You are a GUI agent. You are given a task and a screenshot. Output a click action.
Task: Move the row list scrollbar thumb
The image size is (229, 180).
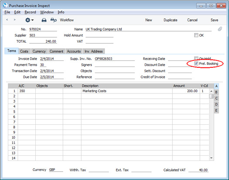(x=211, y=97)
